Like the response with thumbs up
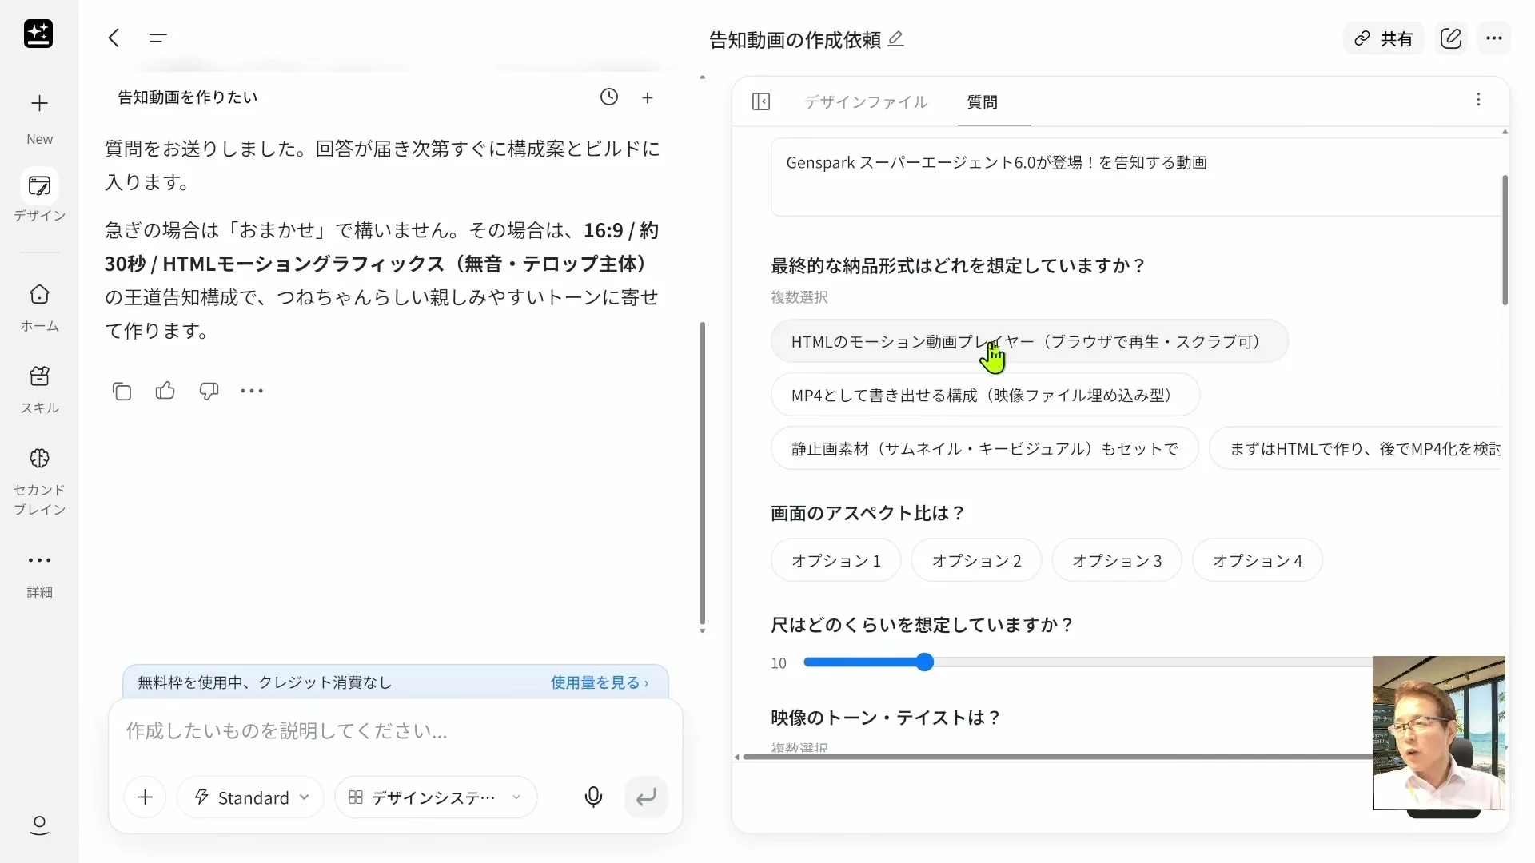Screen dimensions: 1535x863 click(165, 391)
